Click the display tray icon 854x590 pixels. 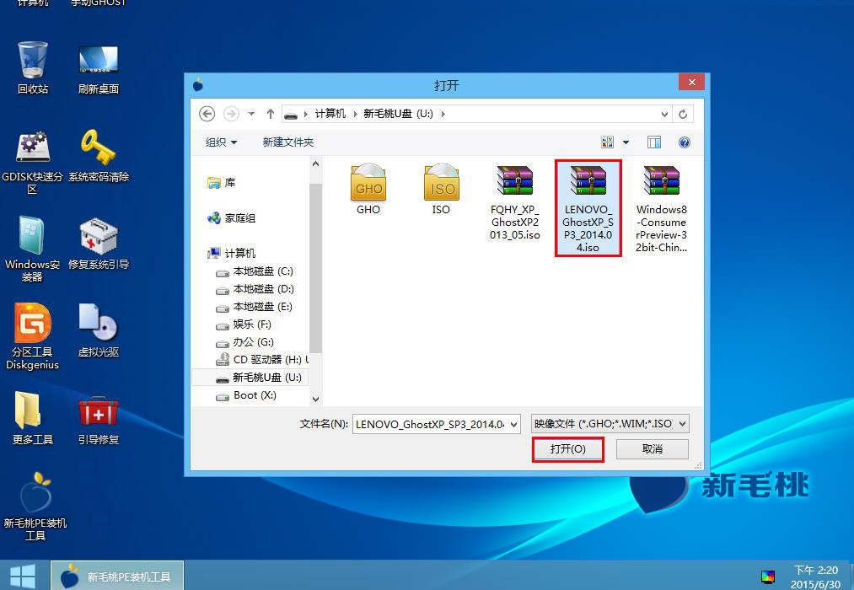[768, 577]
